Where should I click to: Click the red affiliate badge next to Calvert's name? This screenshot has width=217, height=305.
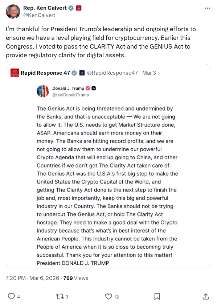[x=78, y=8]
